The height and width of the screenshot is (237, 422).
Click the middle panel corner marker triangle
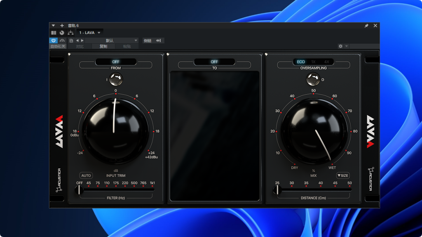point(168,55)
